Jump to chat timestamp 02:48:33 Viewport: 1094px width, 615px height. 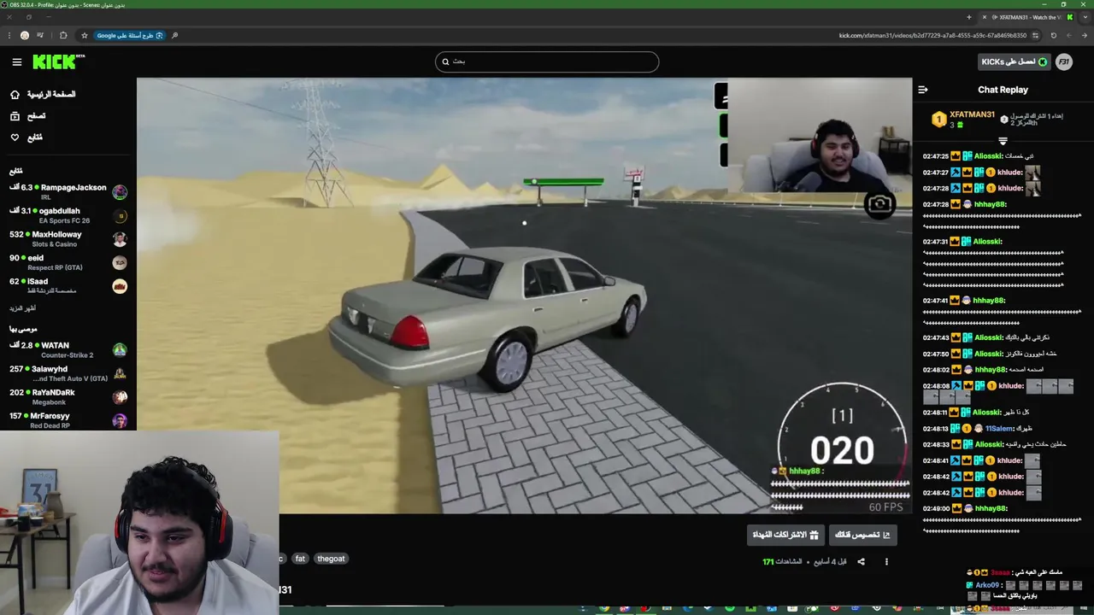936,445
